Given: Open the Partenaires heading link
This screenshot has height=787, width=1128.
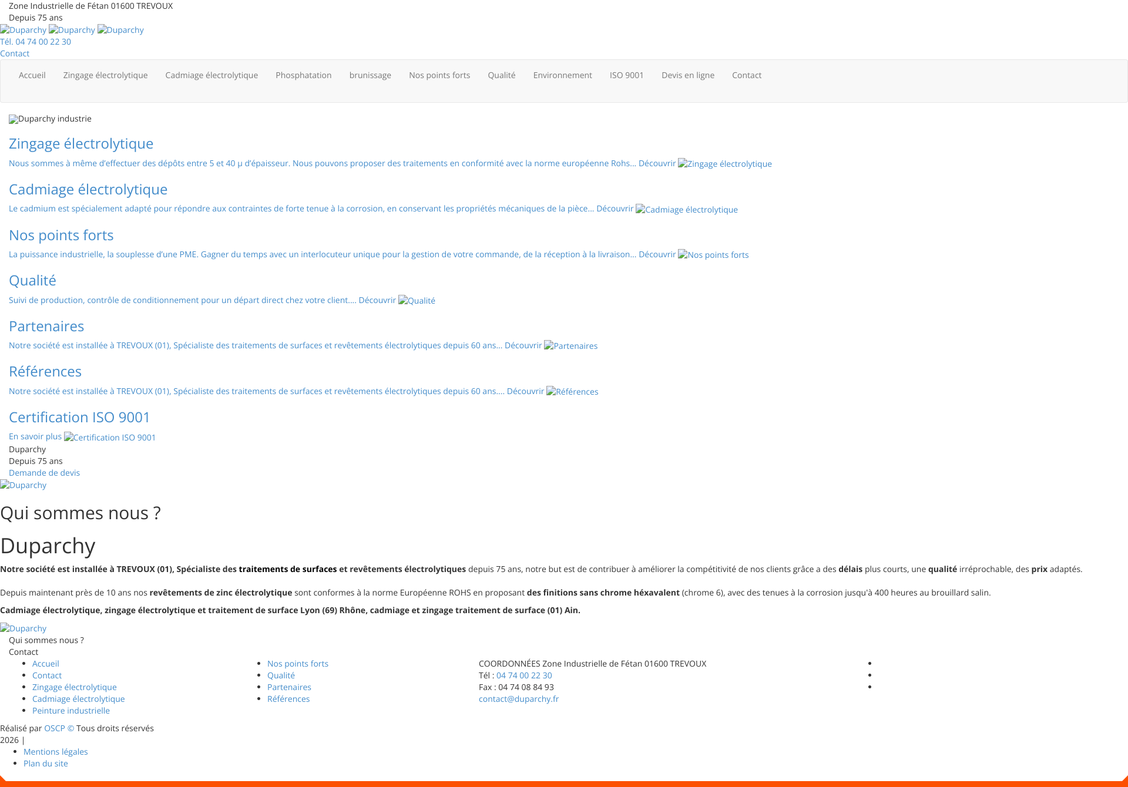Looking at the screenshot, I should click(x=46, y=326).
